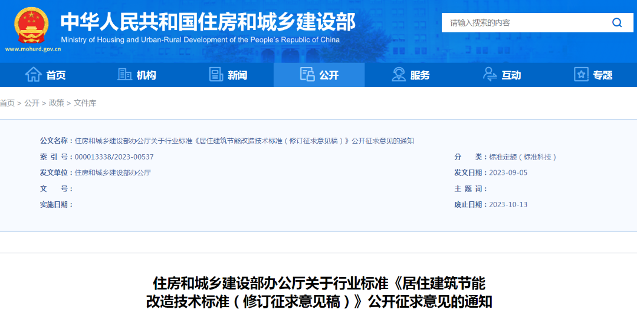Click the bold article headline

319,293
